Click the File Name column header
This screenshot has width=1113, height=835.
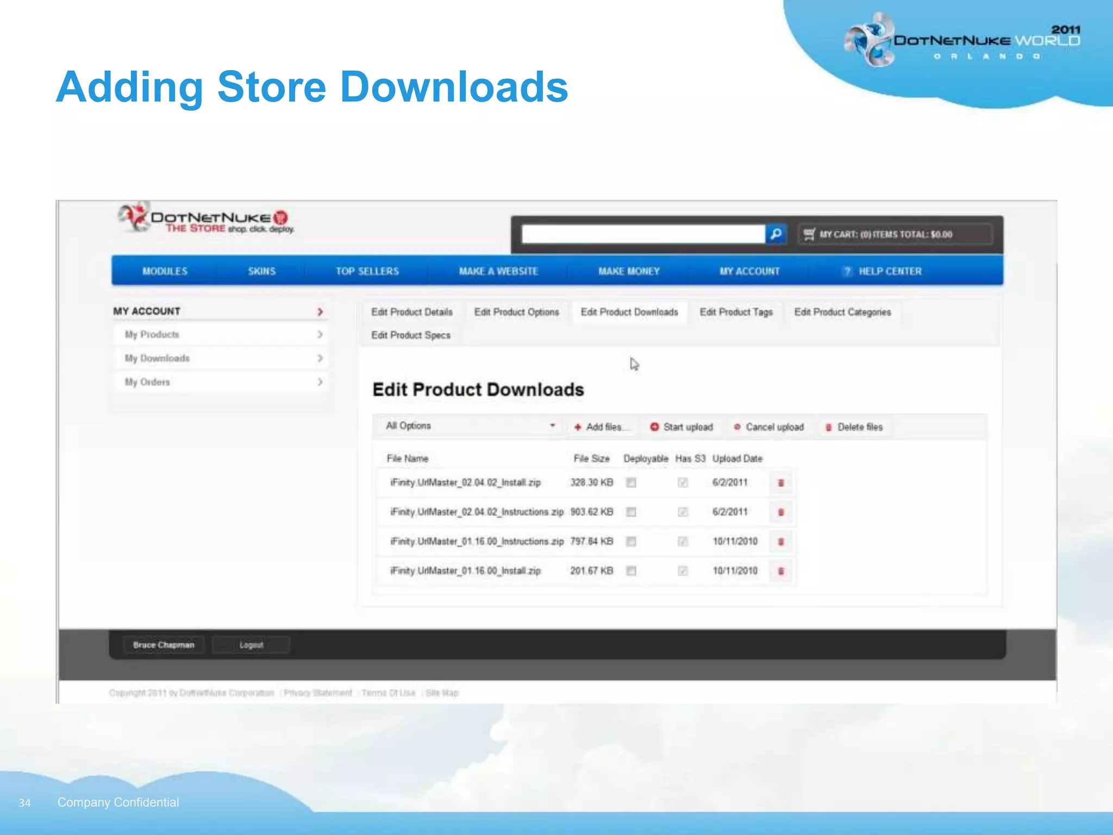(408, 459)
